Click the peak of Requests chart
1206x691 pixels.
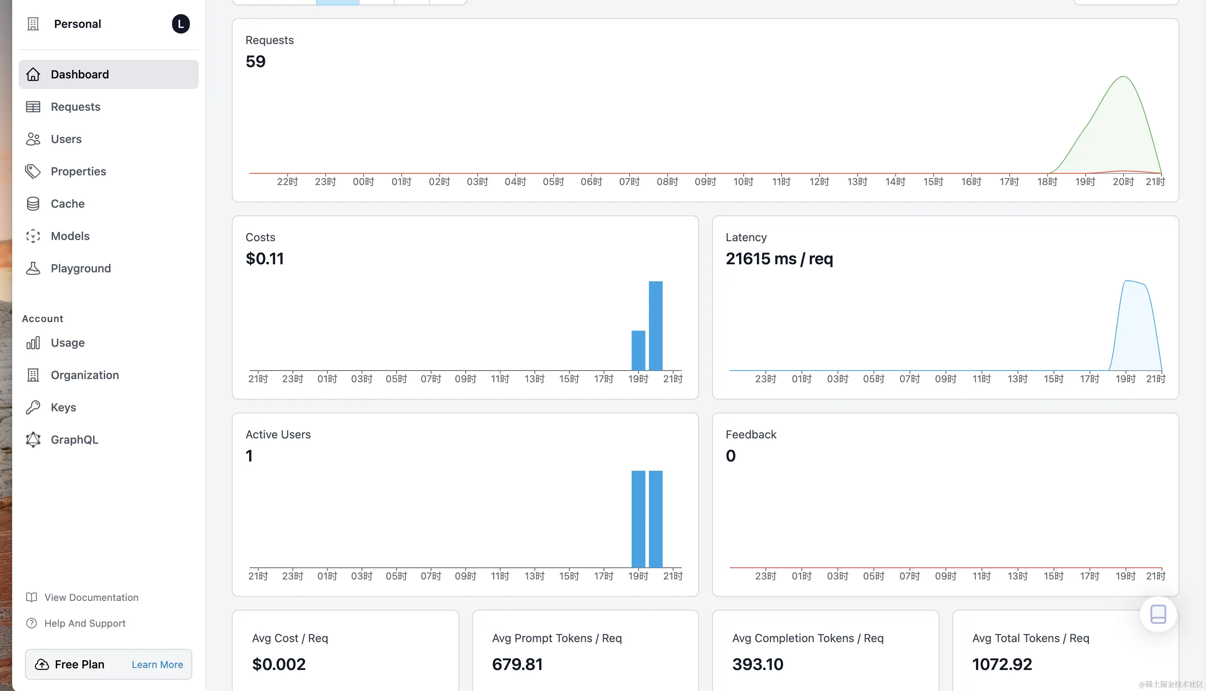[1124, 77]
